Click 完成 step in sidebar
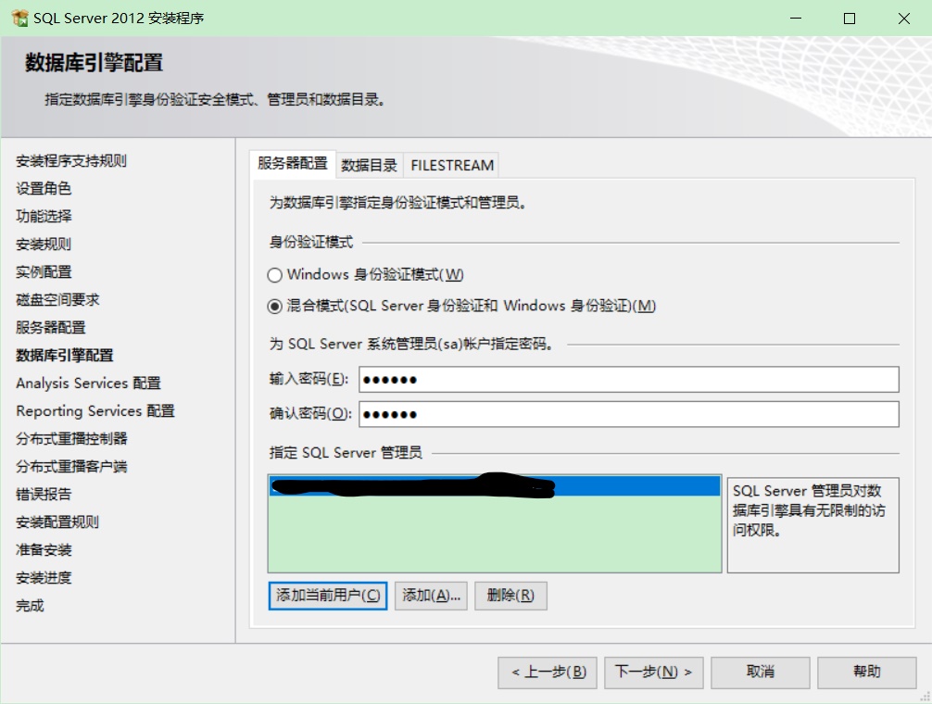This screenshot has height=704, width=932. (x=30, y=606)
